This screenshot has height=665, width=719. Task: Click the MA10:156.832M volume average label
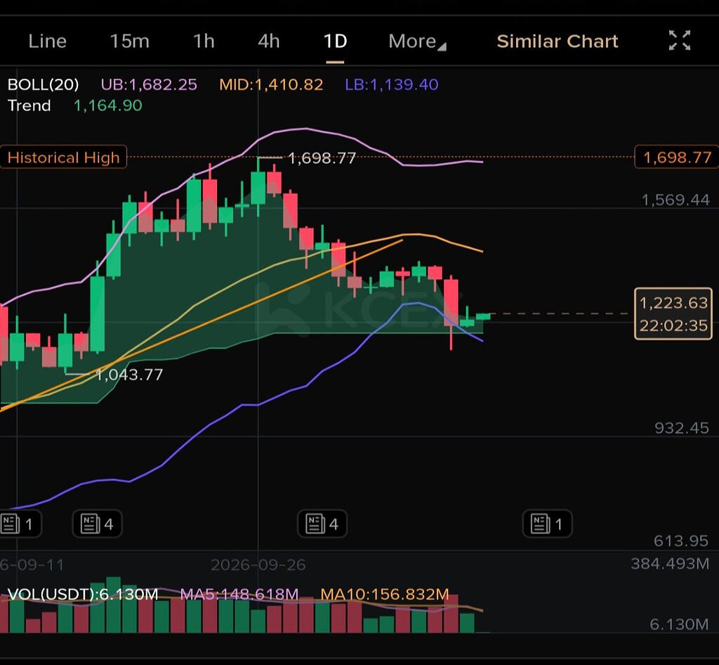385,594
